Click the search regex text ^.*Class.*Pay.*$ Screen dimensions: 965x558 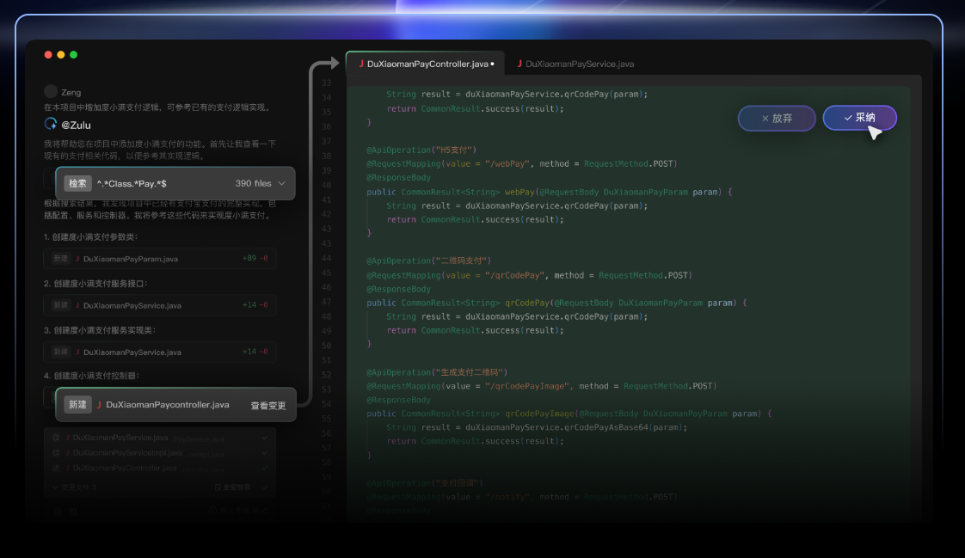pos(132,184)
